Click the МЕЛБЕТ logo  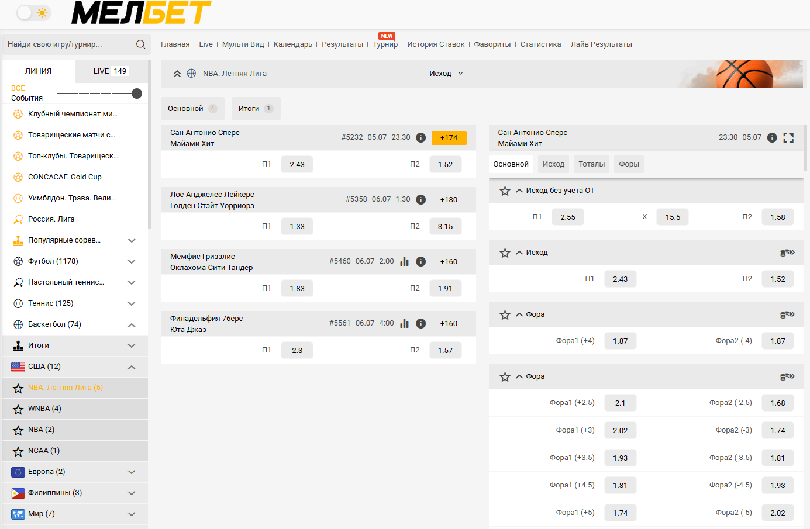(x=141, y=12)
